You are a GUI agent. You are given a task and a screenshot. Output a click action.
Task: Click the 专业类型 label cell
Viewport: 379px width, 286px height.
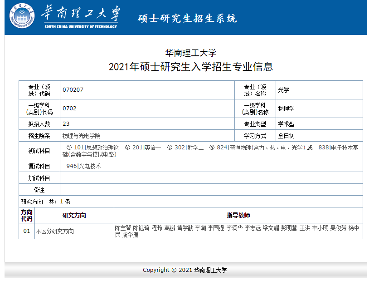point(255,124)
